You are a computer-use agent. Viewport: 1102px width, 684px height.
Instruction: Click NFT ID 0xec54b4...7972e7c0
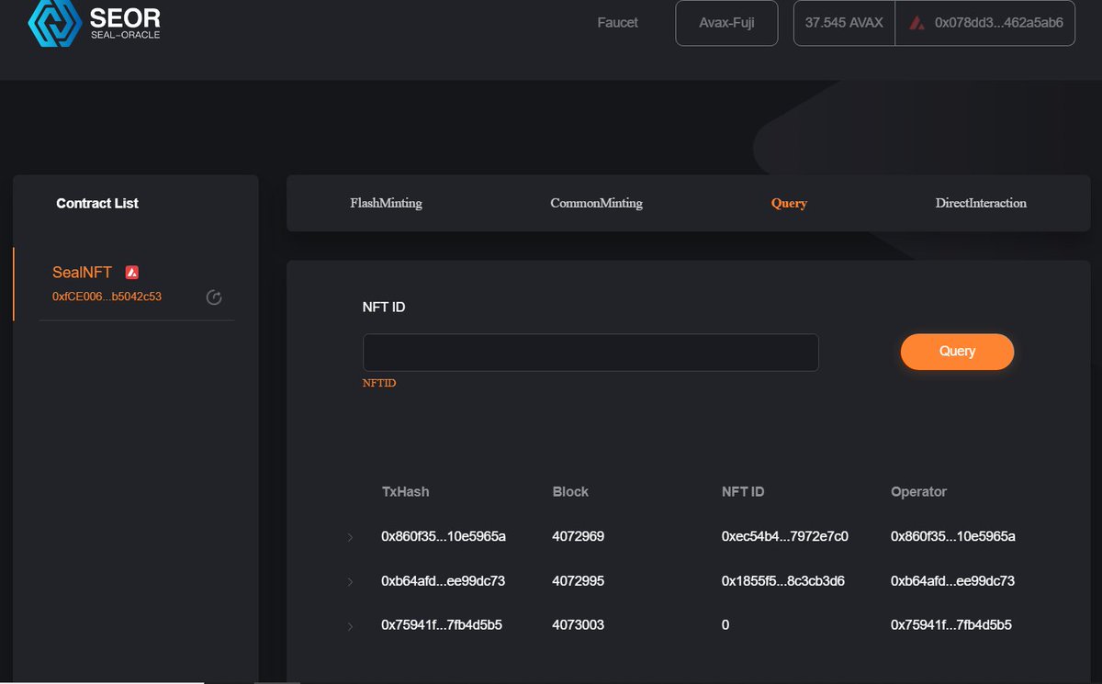785,536
